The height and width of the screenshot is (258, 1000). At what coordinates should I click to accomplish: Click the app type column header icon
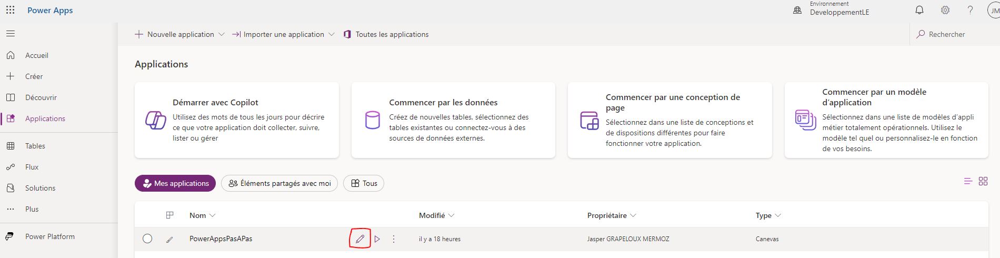[x=169, y=215]
